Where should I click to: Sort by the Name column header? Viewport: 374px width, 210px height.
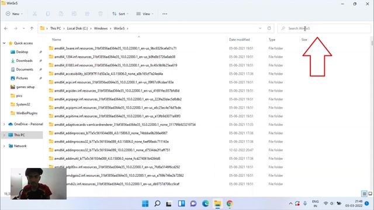(57, 40)
